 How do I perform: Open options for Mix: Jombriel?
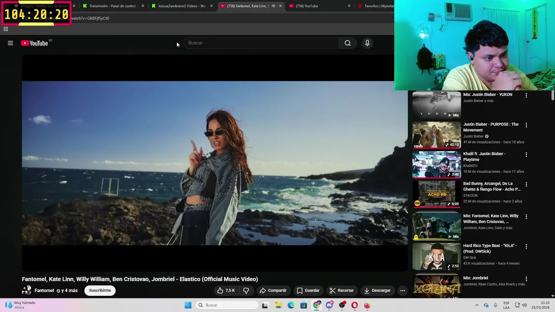526,279
